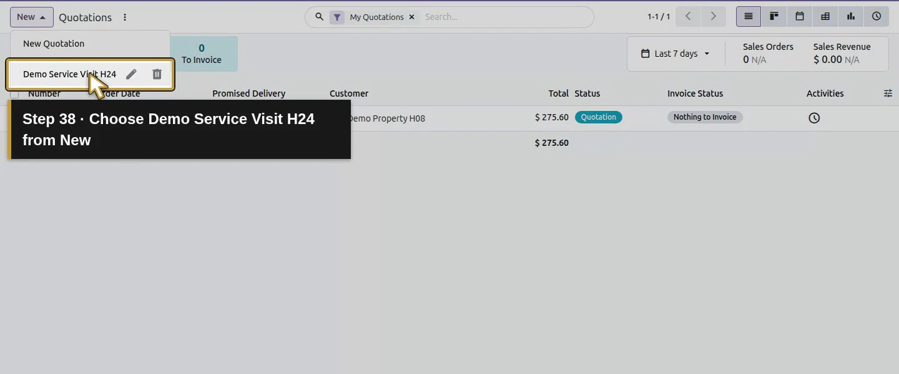Viewport: 899px width, 374px height.
Task: Open the Last 7 days period dropdown
Action: pyautogui.click(x=676, y=54)
